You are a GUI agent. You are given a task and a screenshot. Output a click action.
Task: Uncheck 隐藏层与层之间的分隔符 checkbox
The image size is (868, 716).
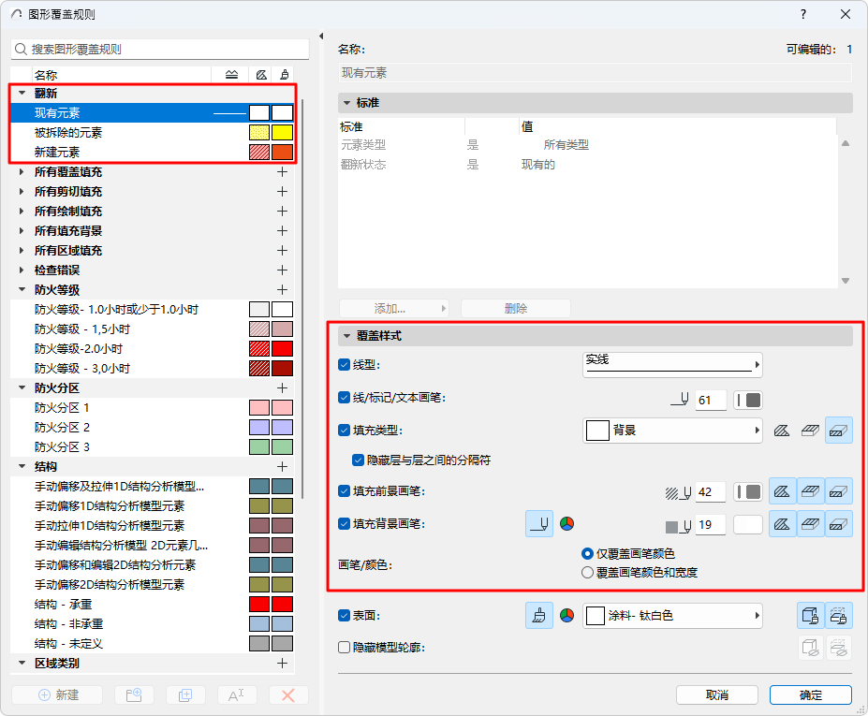pyautogui.click(x=359, y=460)
